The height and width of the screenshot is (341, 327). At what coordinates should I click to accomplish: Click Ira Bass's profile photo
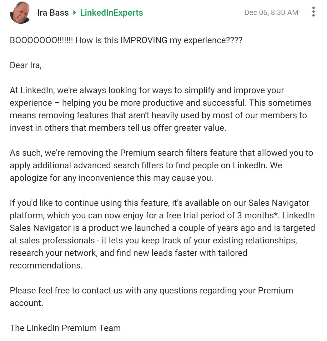(x=20, y=13)
